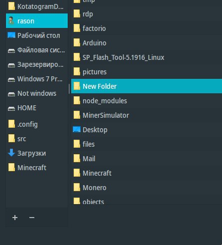
Task: Click the Arduino folder icon
Action: [x=77, y=42]
